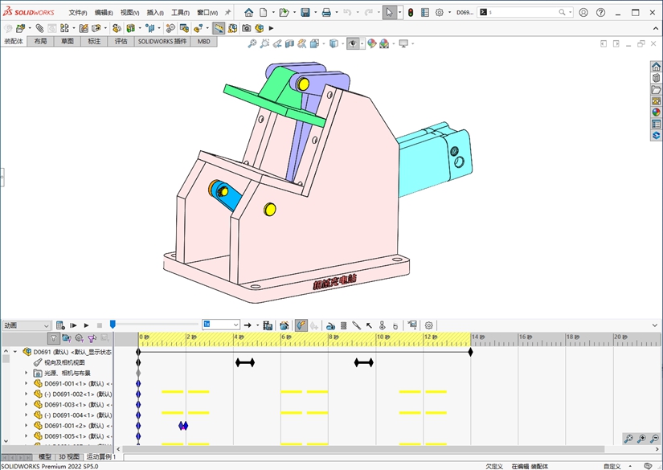Toggle the Autokey button in motion toolbar

coord(301,325)
